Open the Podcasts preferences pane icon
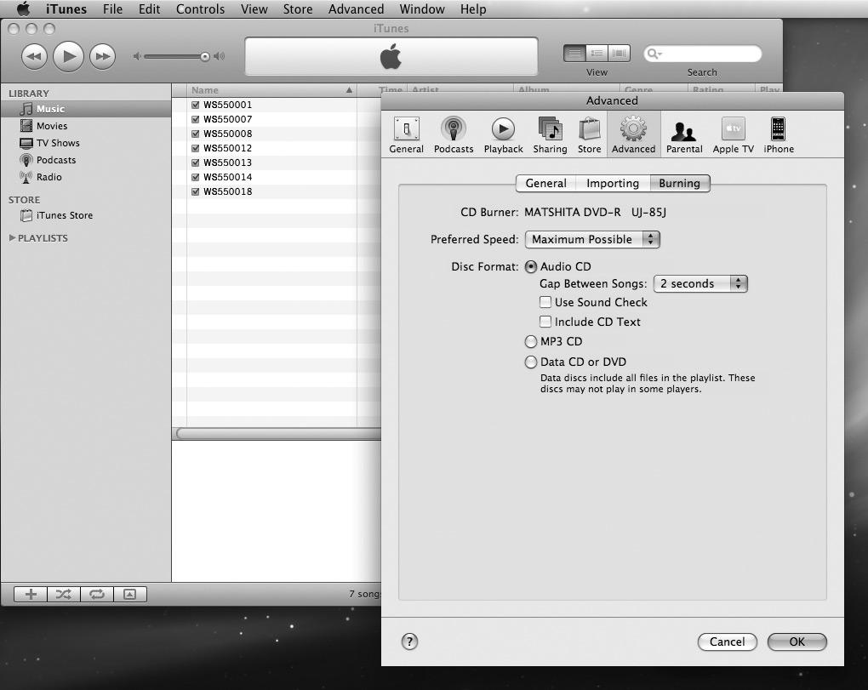 coord(454,135)
